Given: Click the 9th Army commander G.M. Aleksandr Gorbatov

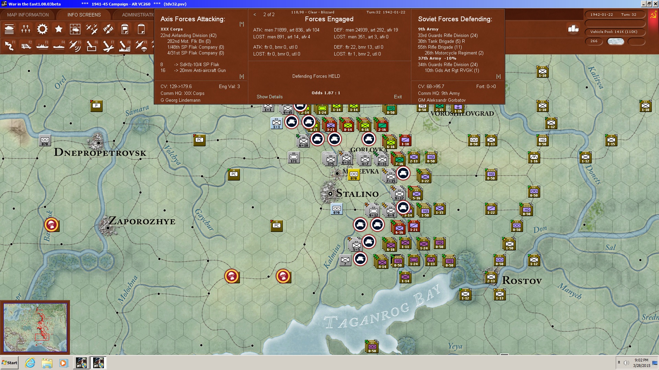Looking at the screenshot, I should tap(442, 100).
